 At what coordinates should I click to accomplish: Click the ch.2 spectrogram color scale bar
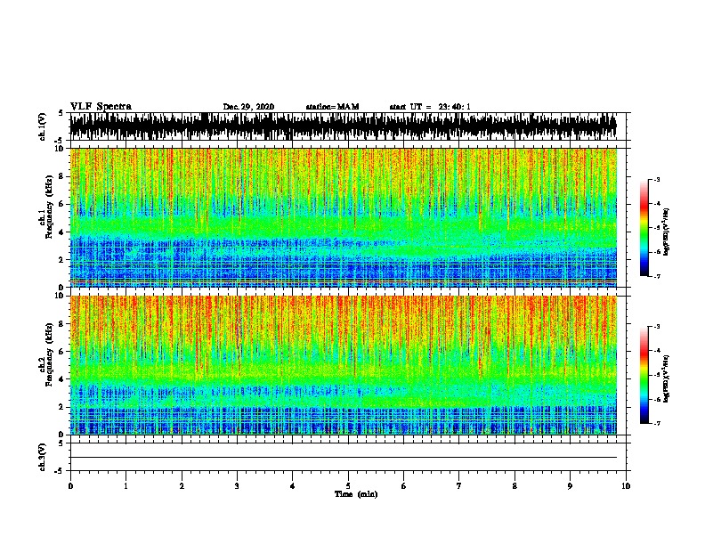coord(644,375)
